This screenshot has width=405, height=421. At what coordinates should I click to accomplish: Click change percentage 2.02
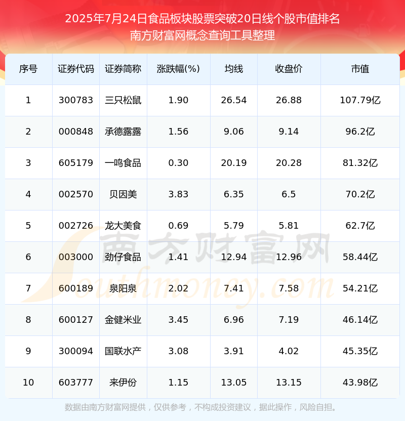[178, 288]
